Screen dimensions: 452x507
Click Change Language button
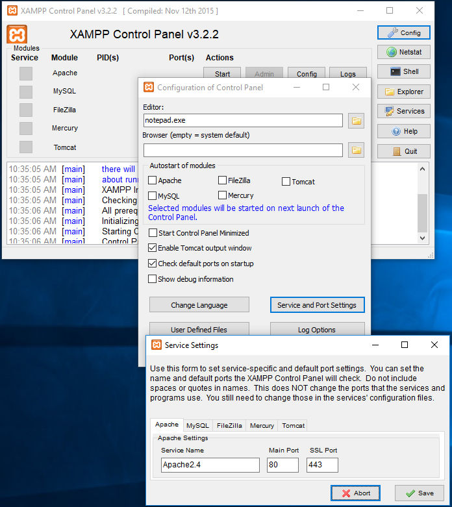[199, 305]
